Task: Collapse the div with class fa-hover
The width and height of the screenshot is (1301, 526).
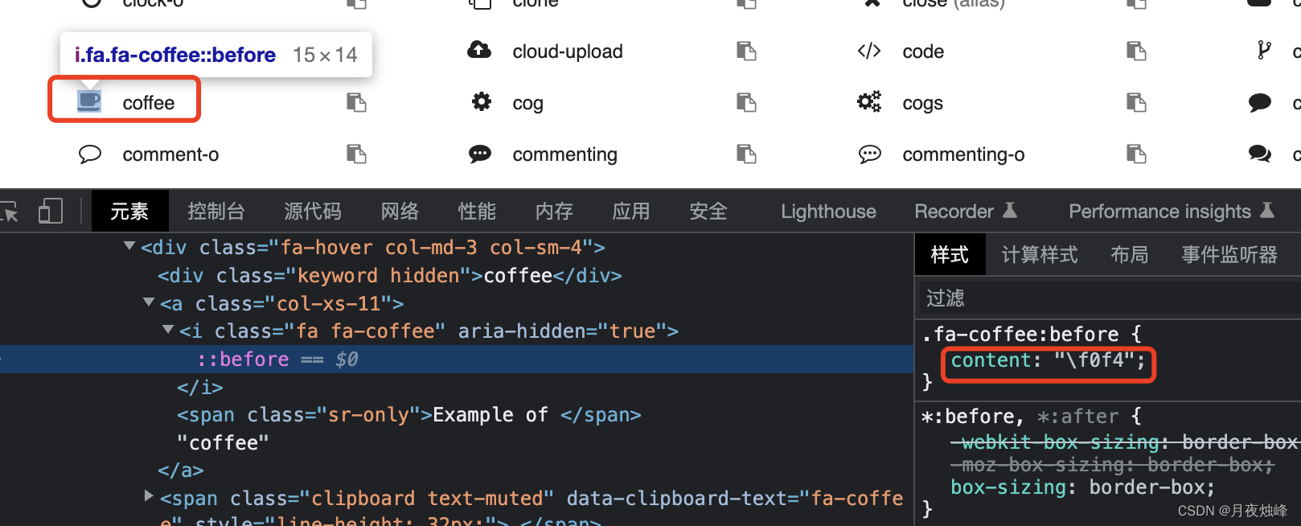Action: (x=129, y=246)
